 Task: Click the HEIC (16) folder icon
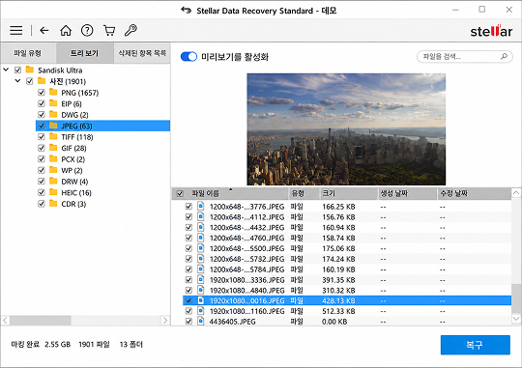[53, 192]
